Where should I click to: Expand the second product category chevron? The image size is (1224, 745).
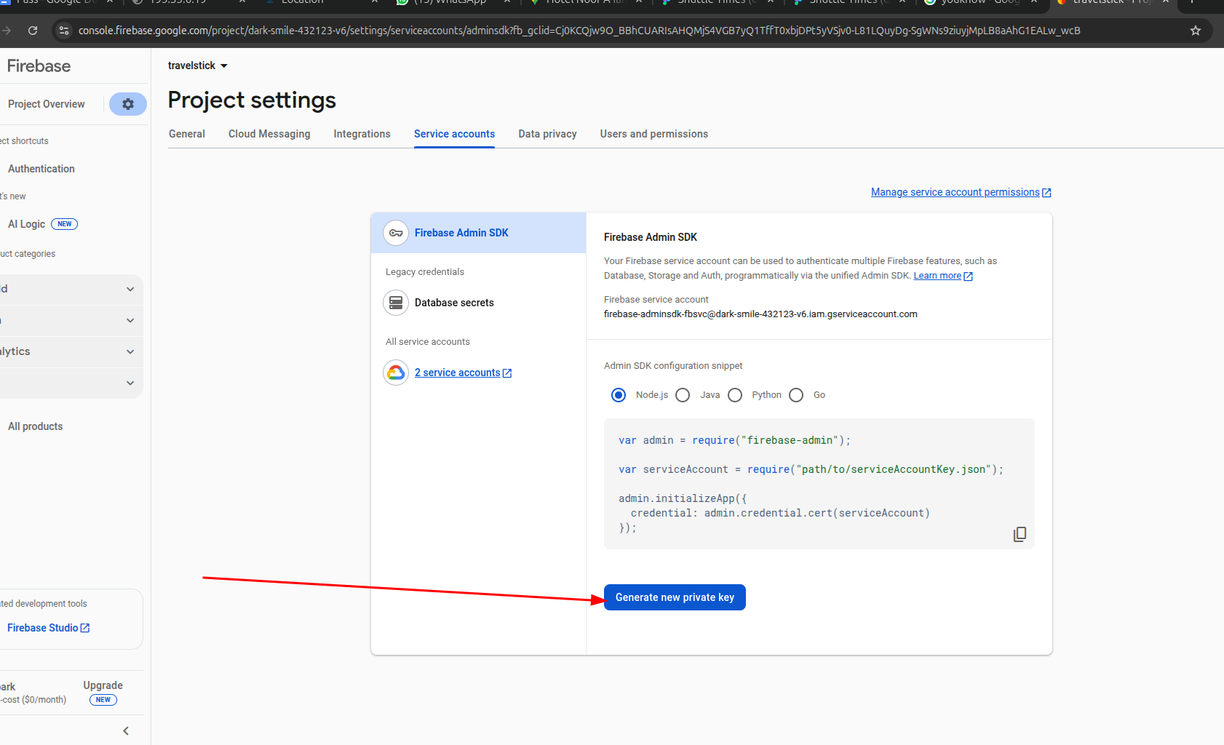(130, 320)
